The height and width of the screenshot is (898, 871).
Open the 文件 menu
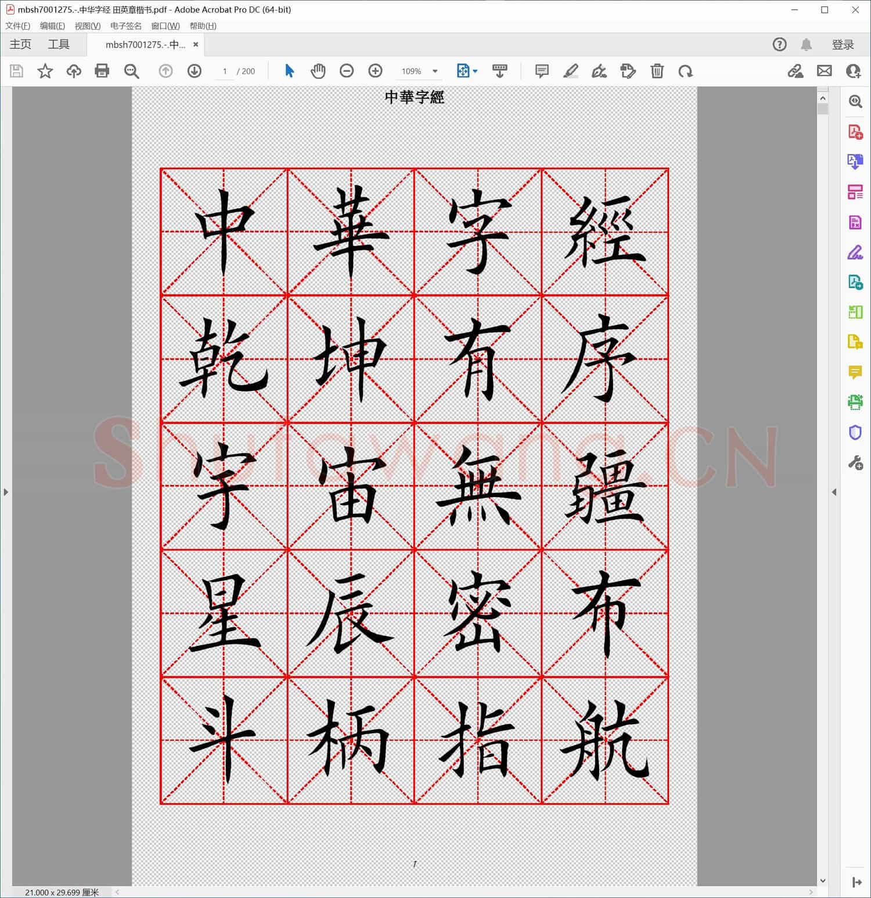click(x=17, y=26)
